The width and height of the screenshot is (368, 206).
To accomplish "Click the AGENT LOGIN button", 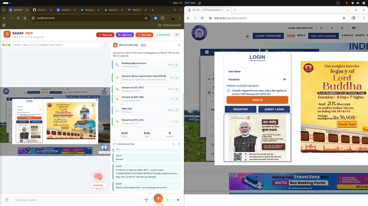I will pos(274,109).
